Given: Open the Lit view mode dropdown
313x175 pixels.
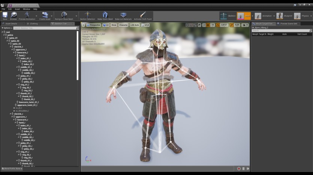Looking at the screenshot, I should click(106, 25).
